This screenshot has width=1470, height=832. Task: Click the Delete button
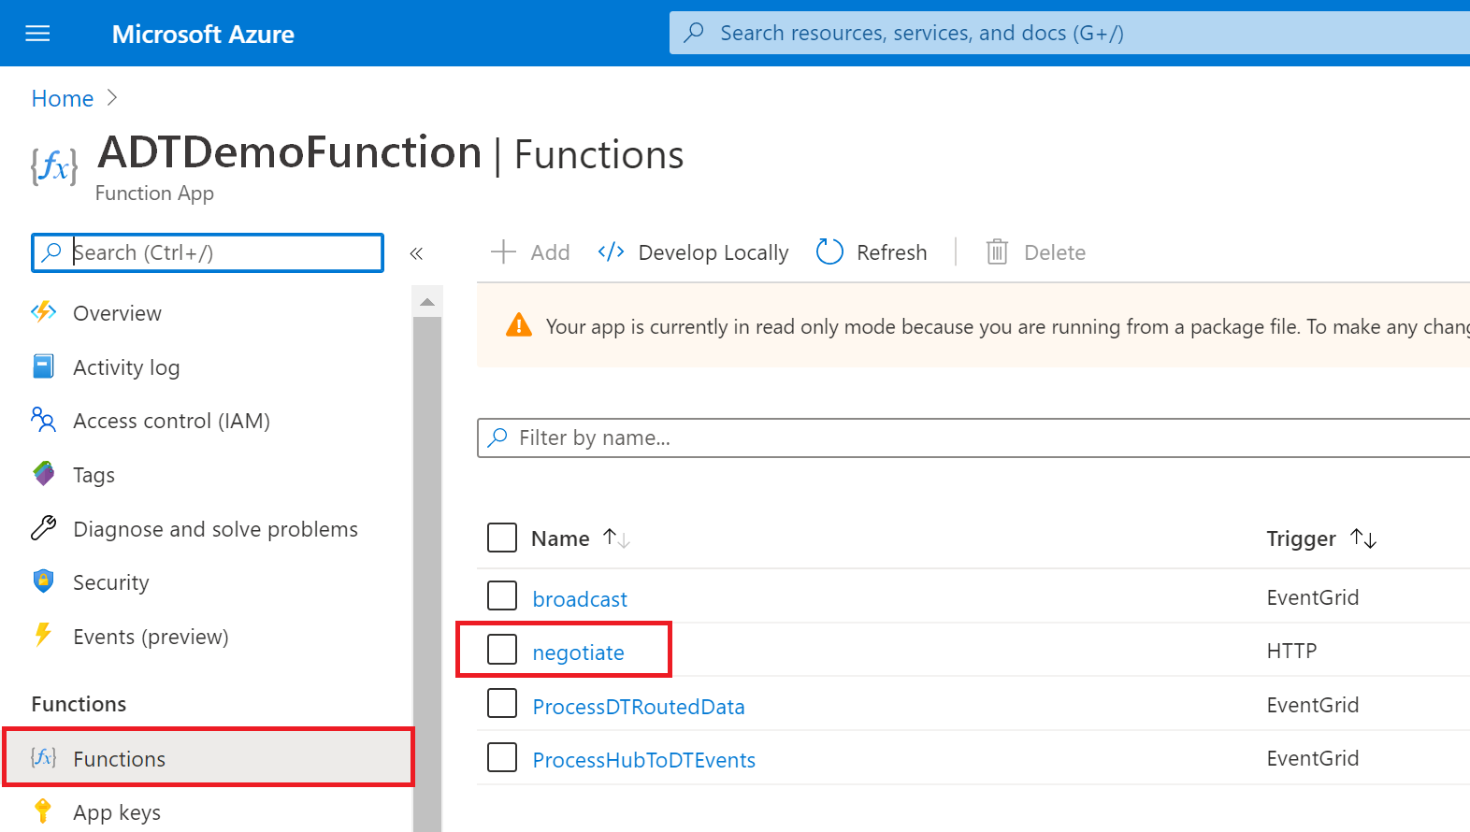1036,252
